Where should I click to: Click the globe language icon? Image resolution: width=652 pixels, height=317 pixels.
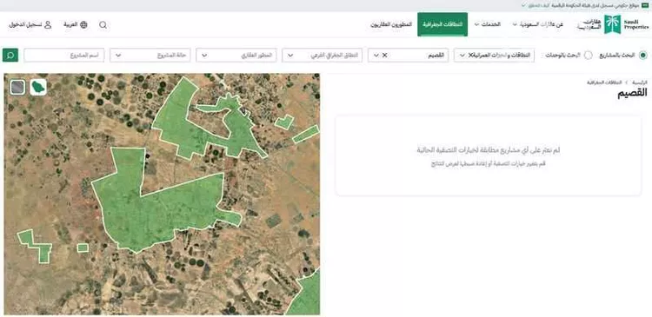pyautogui.click(x=83, y=25)
